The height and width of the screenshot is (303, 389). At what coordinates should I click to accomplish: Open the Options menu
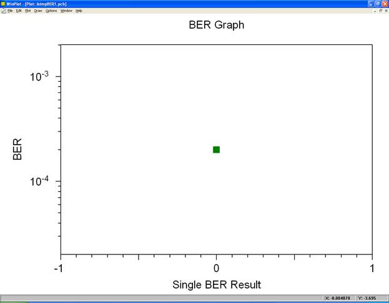pyautogui.click(x=51, y=11)
